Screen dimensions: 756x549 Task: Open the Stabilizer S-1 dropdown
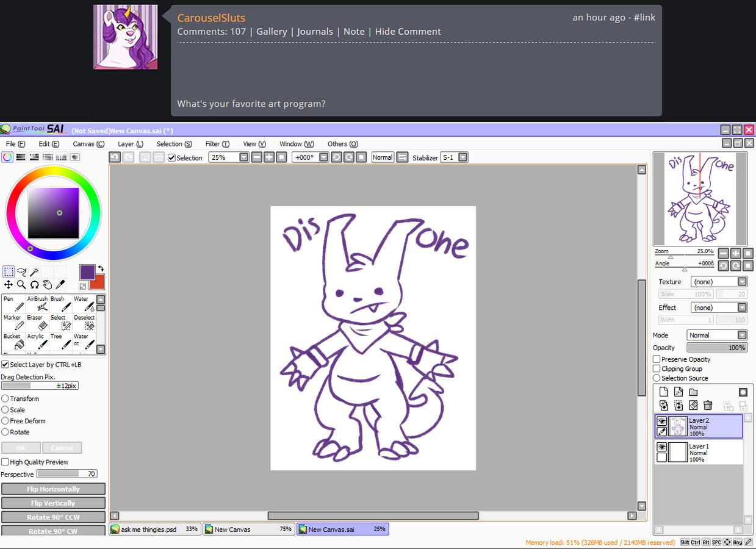click(463, 157)
